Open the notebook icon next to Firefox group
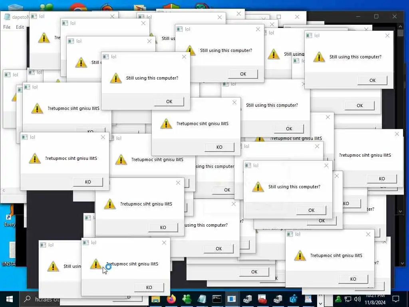The image size is (409, 307). click(x=202, y=299)
